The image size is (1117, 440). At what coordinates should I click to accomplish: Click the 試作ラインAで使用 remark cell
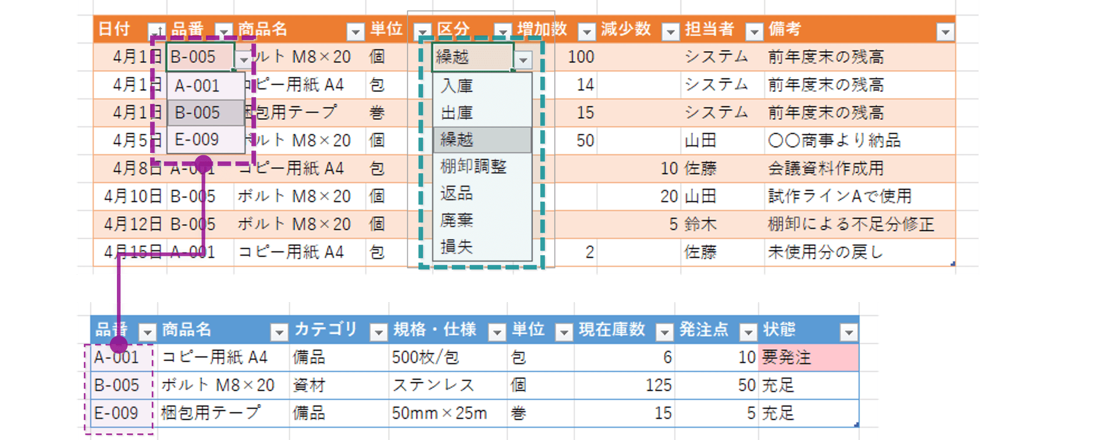point(860,196)
